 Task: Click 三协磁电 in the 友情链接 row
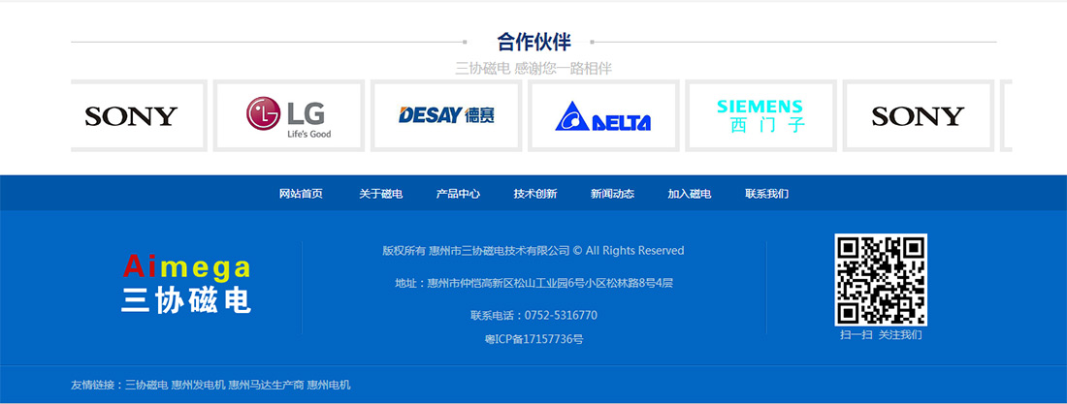tap(146, 386)
